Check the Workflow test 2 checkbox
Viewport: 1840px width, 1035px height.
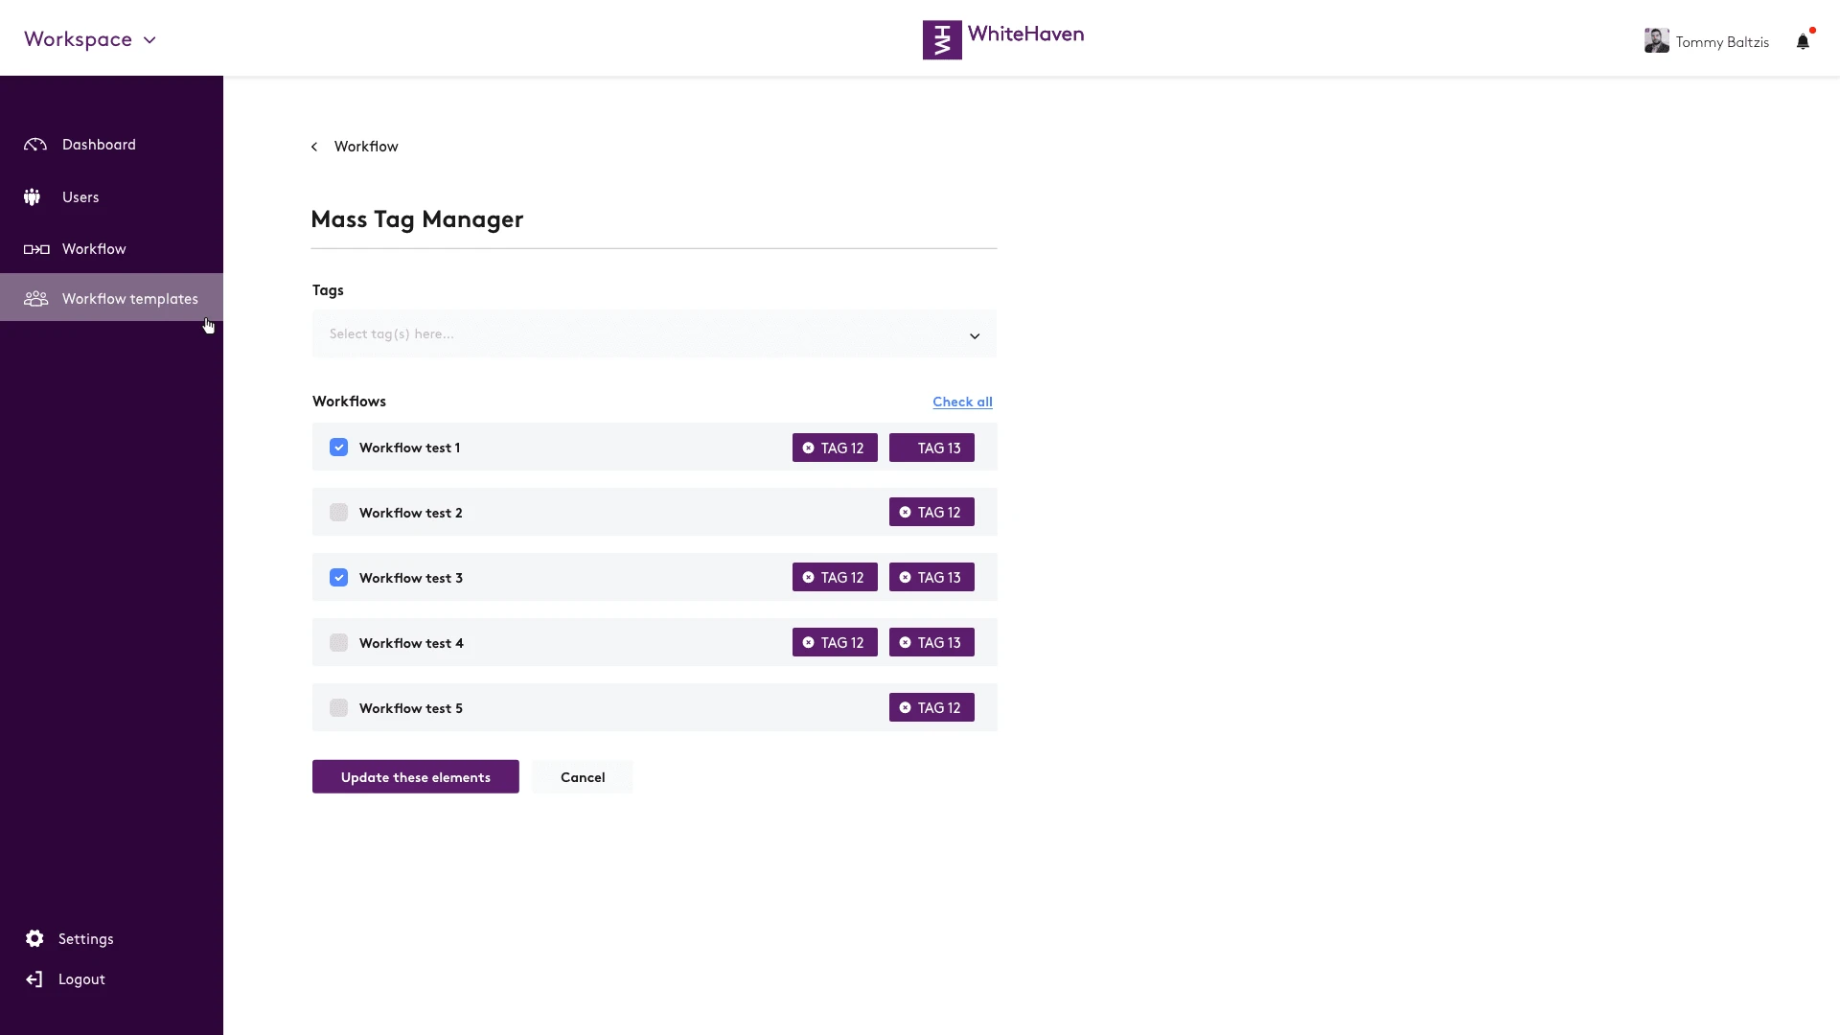click(338, 512)
